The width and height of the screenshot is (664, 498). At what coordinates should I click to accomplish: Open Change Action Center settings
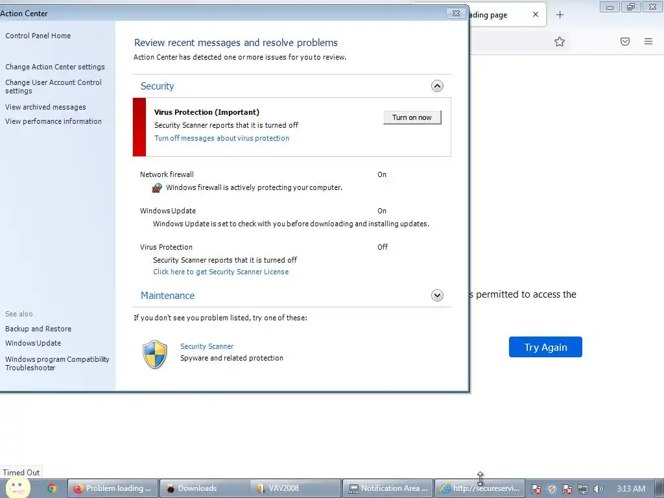point(55,67)
